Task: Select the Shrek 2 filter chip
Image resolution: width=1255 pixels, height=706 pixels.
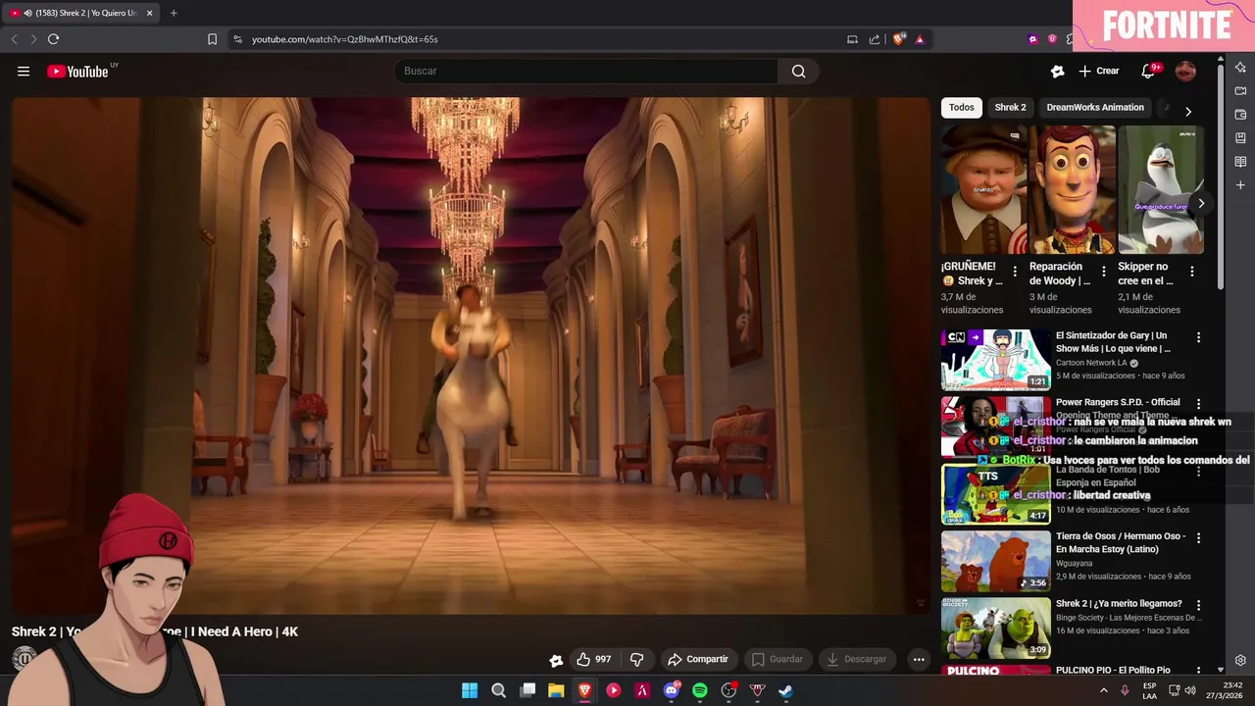Action: [1010, 107]
